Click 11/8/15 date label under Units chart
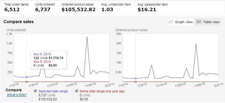Screen dimensions: 225x103 coord(33,85)
